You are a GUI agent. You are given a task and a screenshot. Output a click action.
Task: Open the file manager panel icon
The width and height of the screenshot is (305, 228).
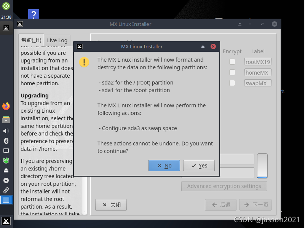6,120
